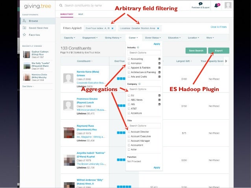Click the Save Search button
The height and width of the screenshot is (188, 251).
click(x=196, y=51)
